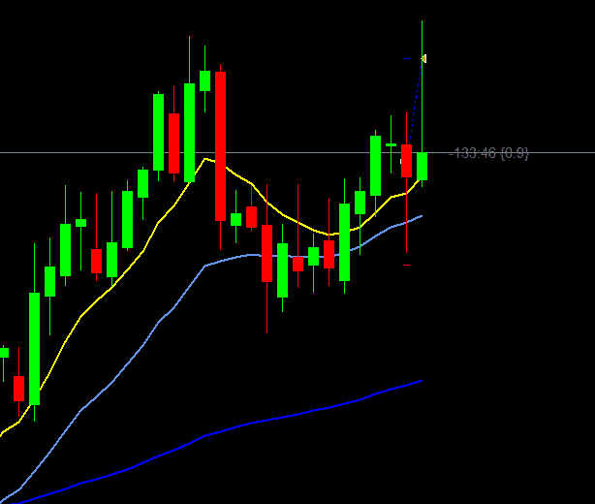This screenshot has height=504, width=595.
Task: Select the 133.46 {0.9} price label
Action: 488,153
